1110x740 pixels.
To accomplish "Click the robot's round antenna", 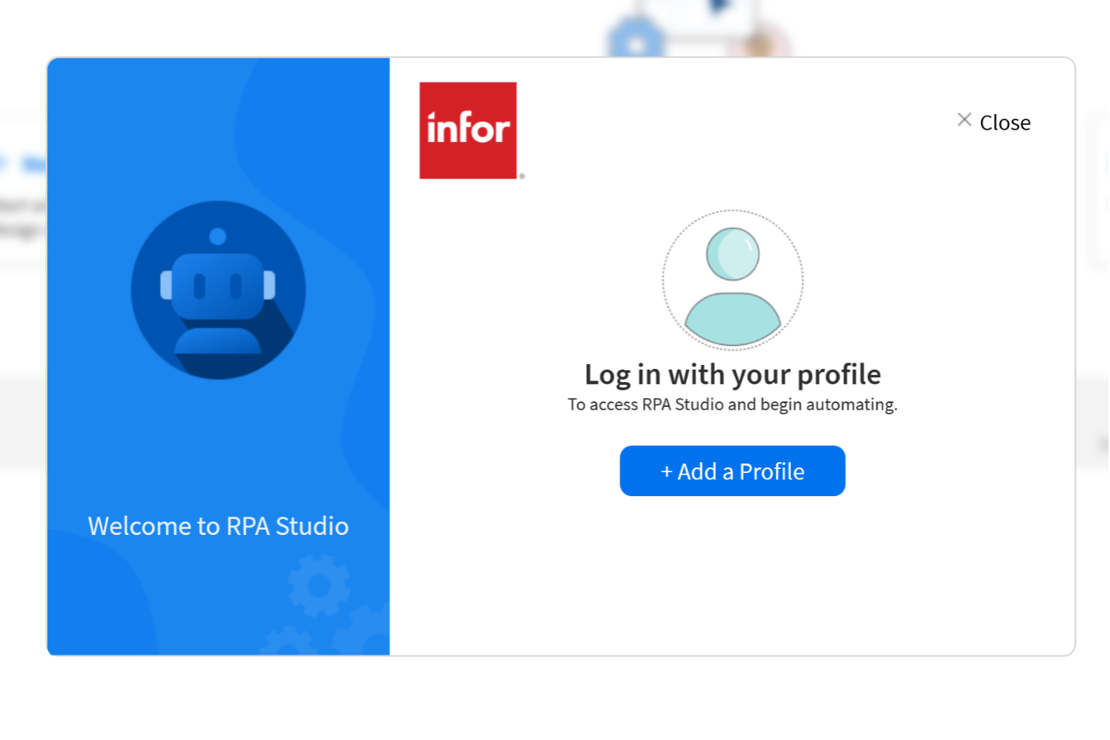I will pyautogui.click(x=218, y=236).
